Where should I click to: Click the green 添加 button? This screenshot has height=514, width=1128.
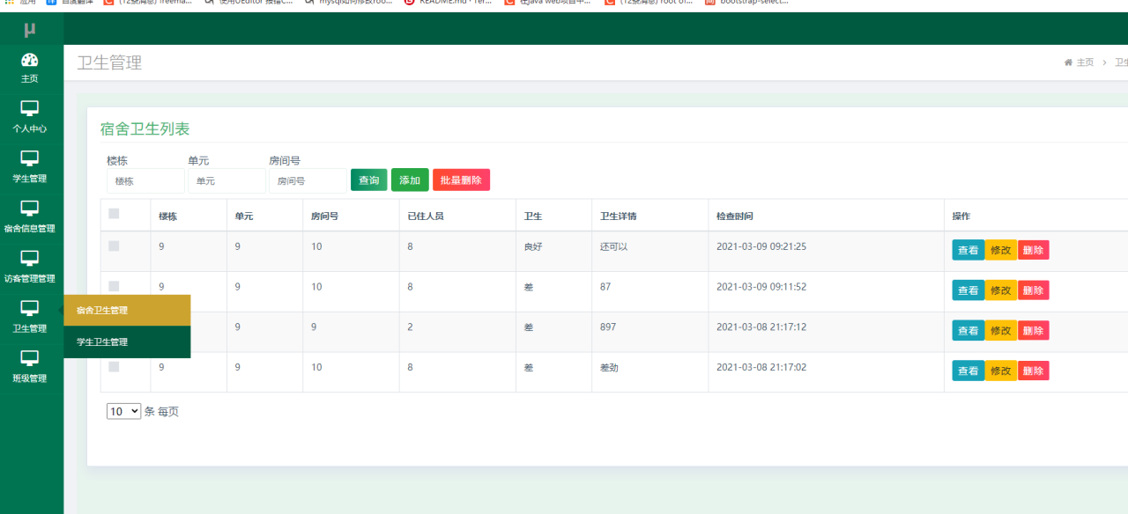tap(410, 180)
